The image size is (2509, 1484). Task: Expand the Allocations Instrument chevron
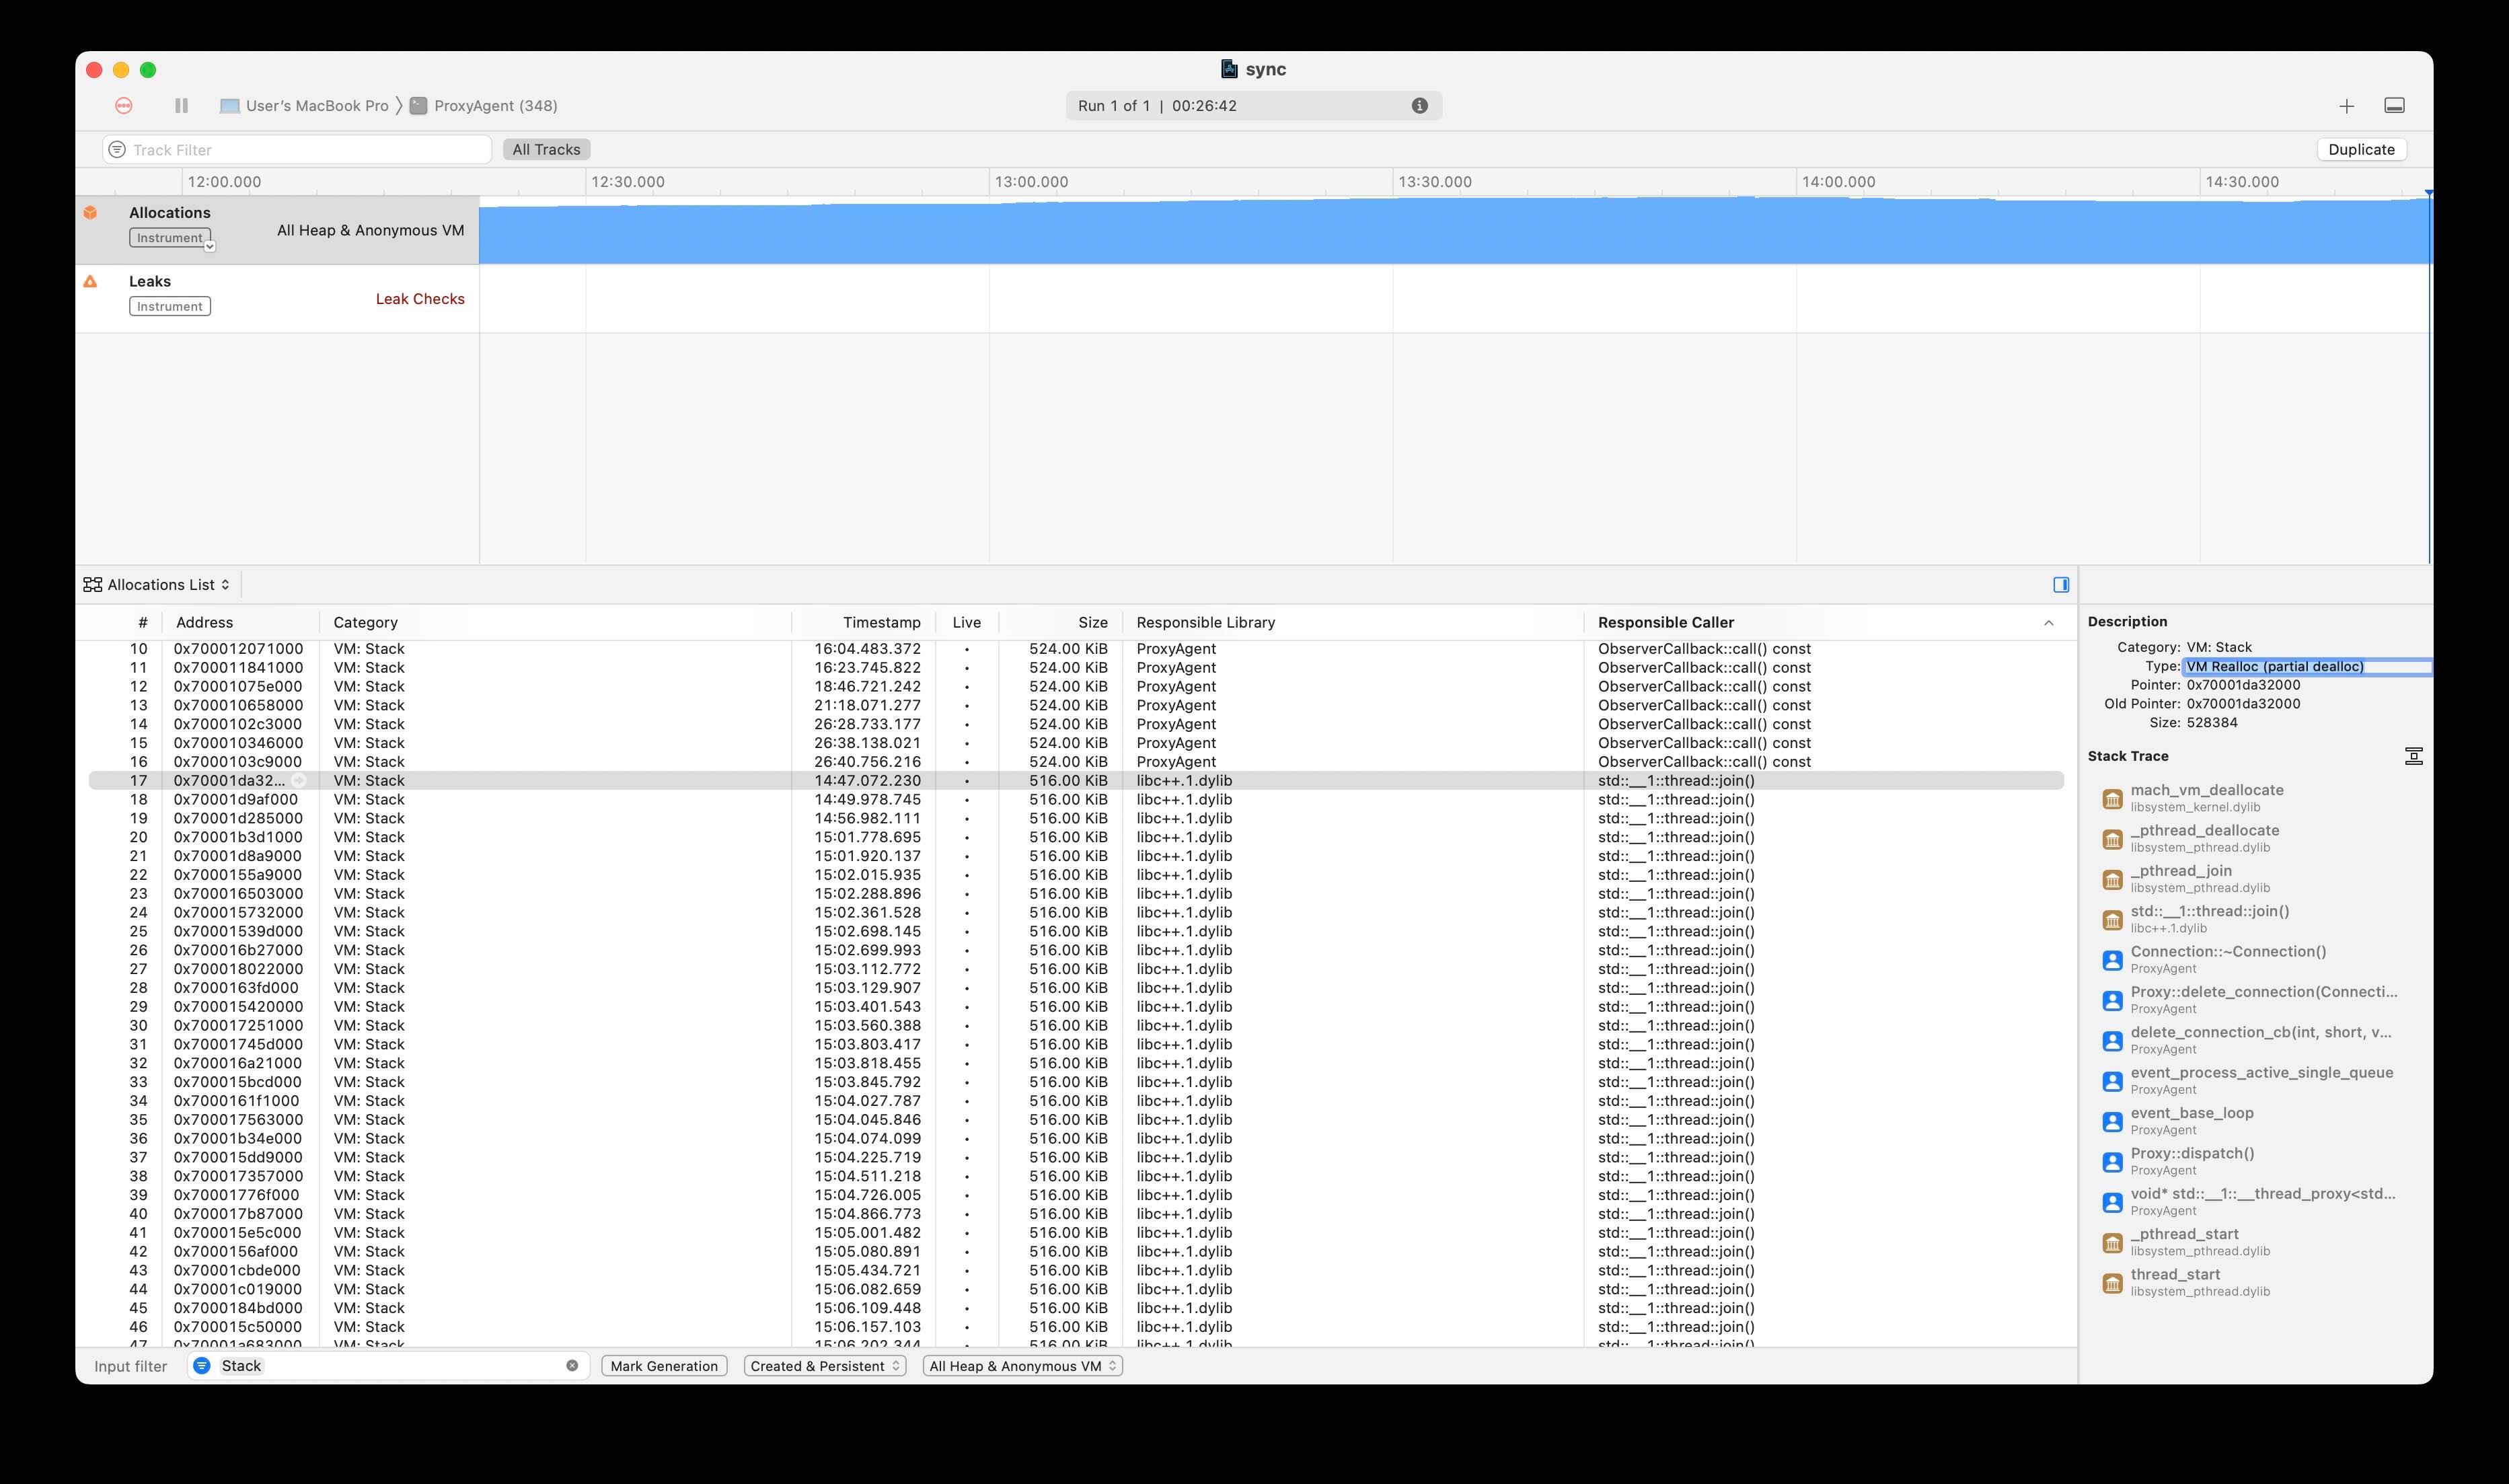point(210,246)
